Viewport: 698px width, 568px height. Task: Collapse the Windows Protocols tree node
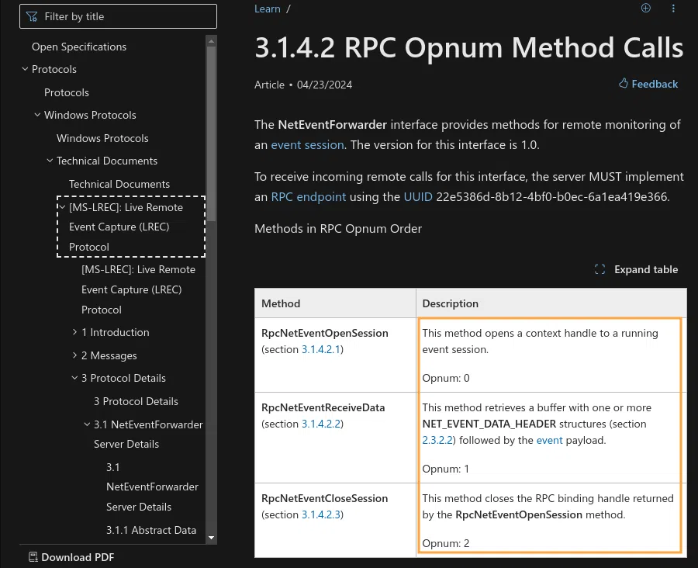click(37, 115)
